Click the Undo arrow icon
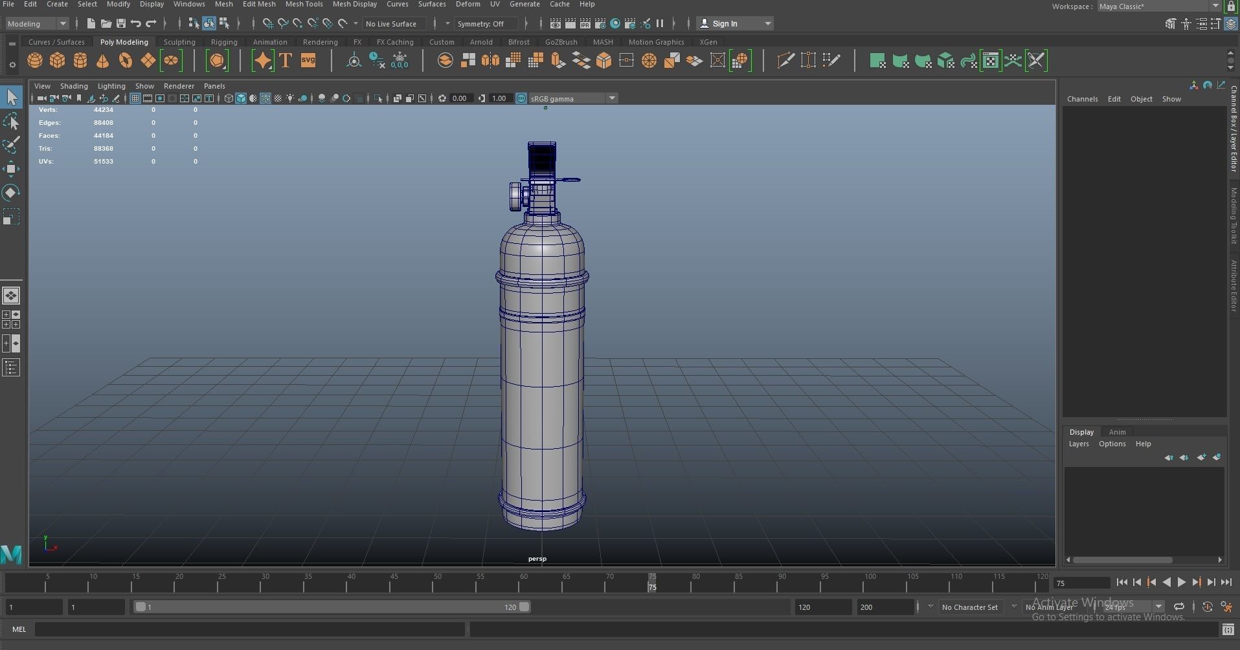The width and height of the screenshot is (1240, 650). pos(135,24)
